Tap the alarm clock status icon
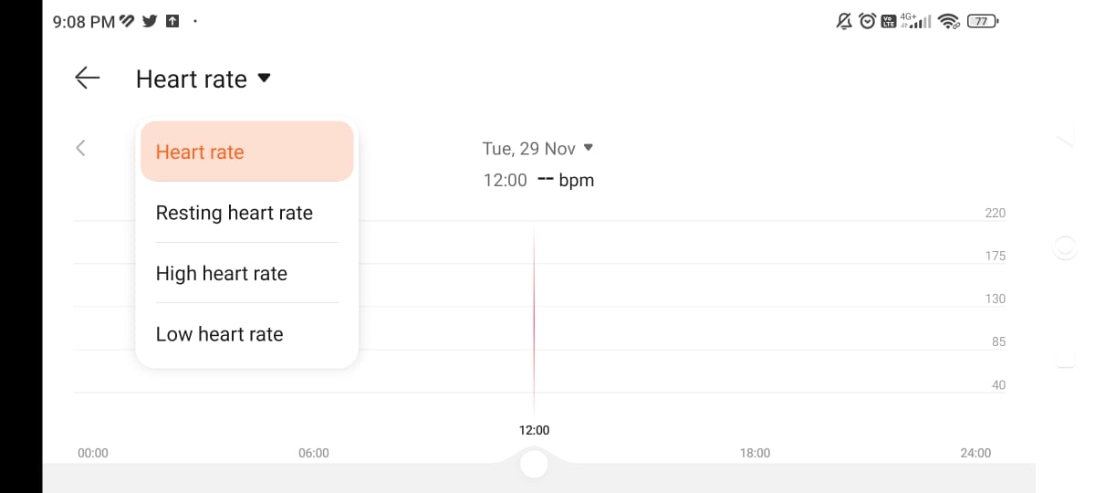This screenshot has height=493, width=1095. (x=868, y=21)
